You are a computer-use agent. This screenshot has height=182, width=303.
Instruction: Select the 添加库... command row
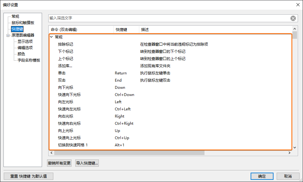65,66
